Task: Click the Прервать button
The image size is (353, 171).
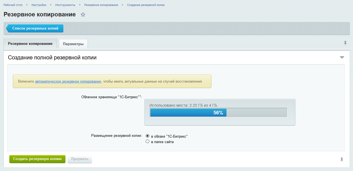Action: pyautogui.click(x=80, y=159)
